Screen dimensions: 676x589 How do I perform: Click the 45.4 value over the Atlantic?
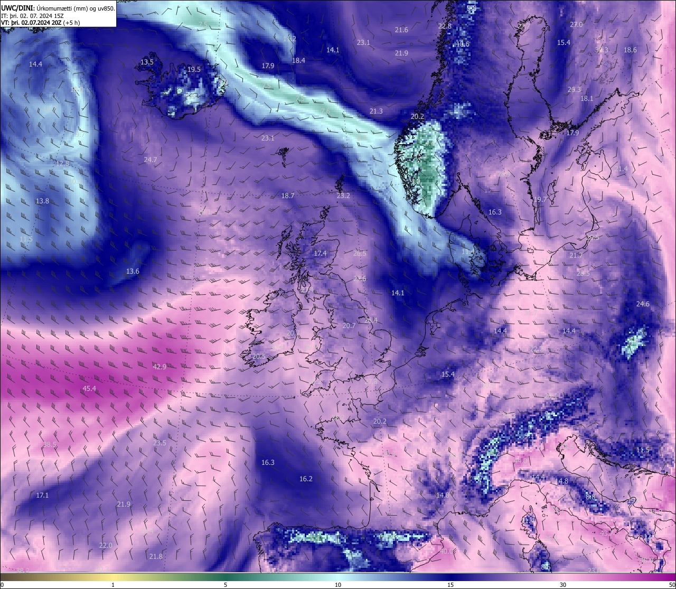(90, 388)
